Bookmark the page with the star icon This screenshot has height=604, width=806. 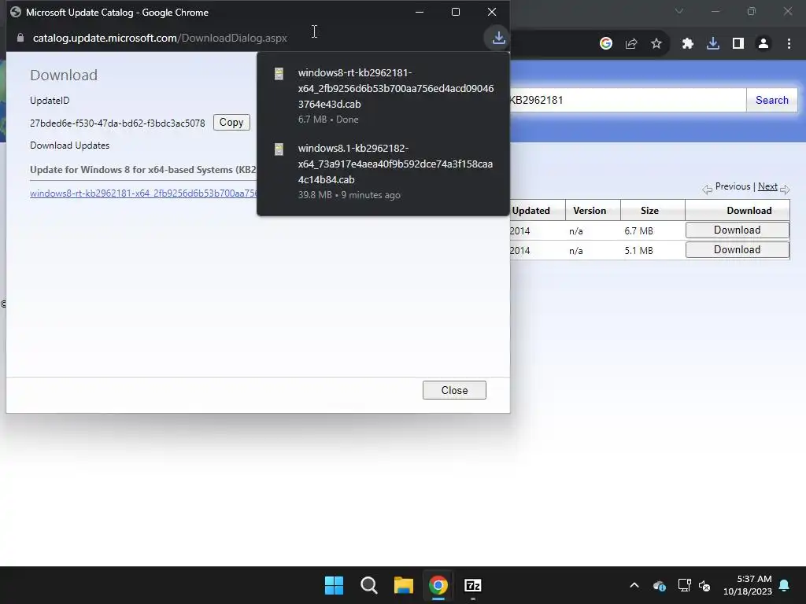tap(656, 44)
